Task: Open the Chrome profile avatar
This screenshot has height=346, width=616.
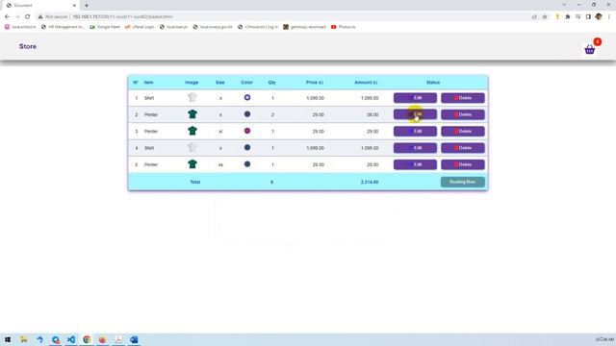Action: pyautogui.click(x=599, y=17)
